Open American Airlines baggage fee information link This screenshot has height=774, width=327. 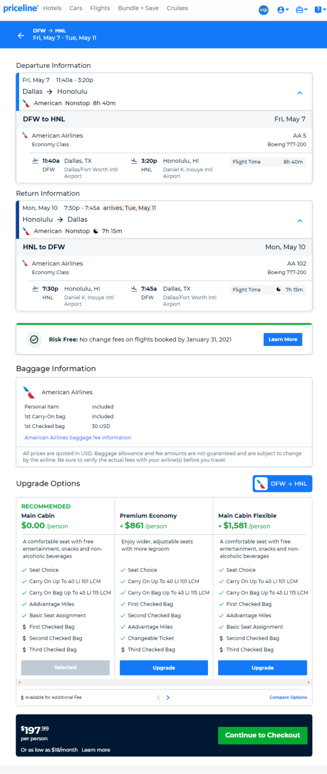[x=78, y=438]
